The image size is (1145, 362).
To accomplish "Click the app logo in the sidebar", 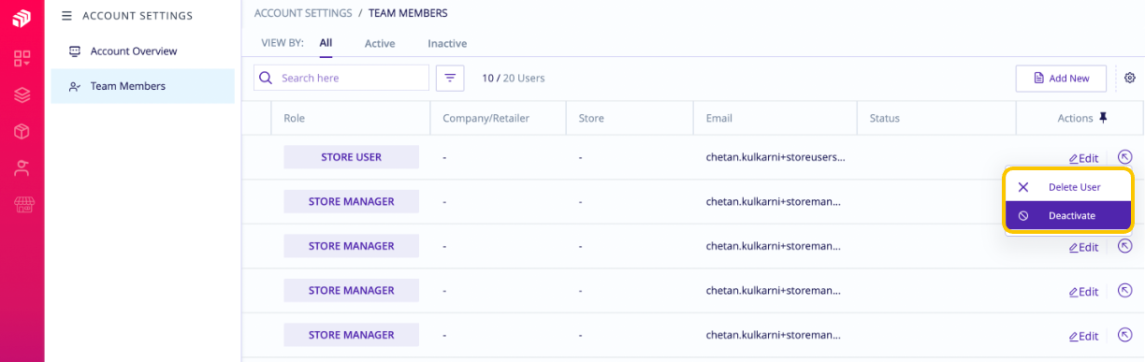I will click(22, 18).
